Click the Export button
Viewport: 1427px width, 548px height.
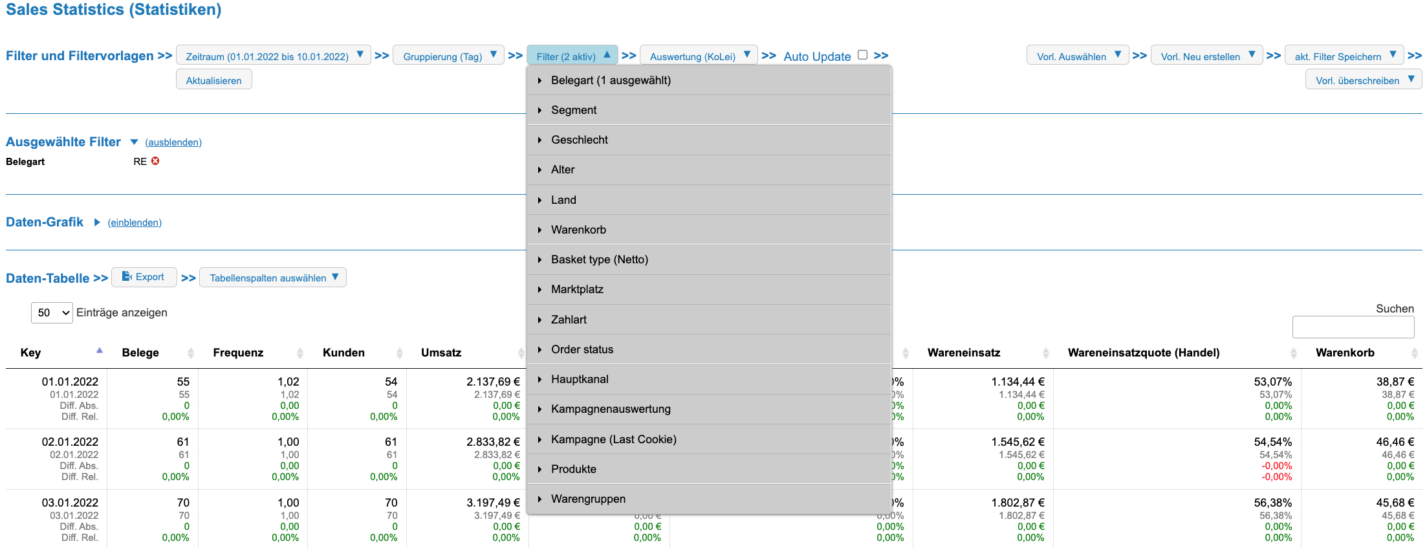coord(144,277)
